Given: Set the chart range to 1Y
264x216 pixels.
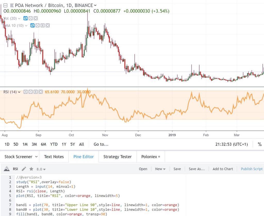Looking at the screenshot, I should 64,144.
